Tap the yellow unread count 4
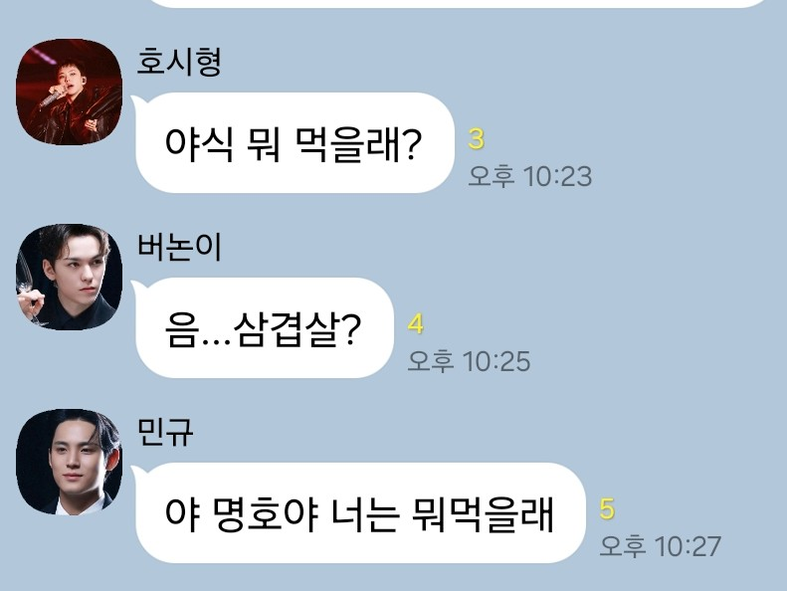The width and height of the screenshot is (787, 591). (416, 324)
